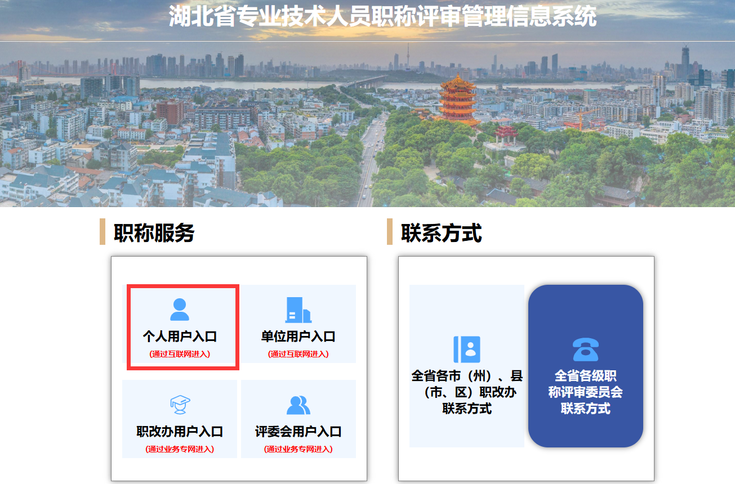This screenshot has height=484, width=735.
Task: Click the building icon for 单位用户入口
Action: click(298, 310)
